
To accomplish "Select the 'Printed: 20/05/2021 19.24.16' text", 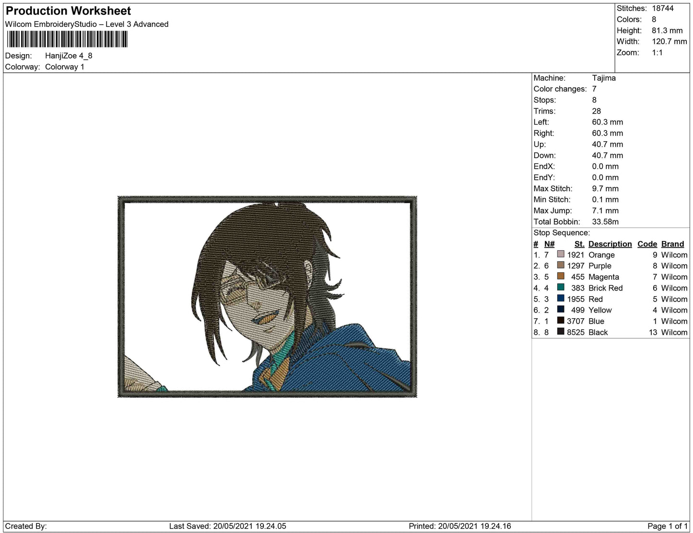I will [460, 526].
